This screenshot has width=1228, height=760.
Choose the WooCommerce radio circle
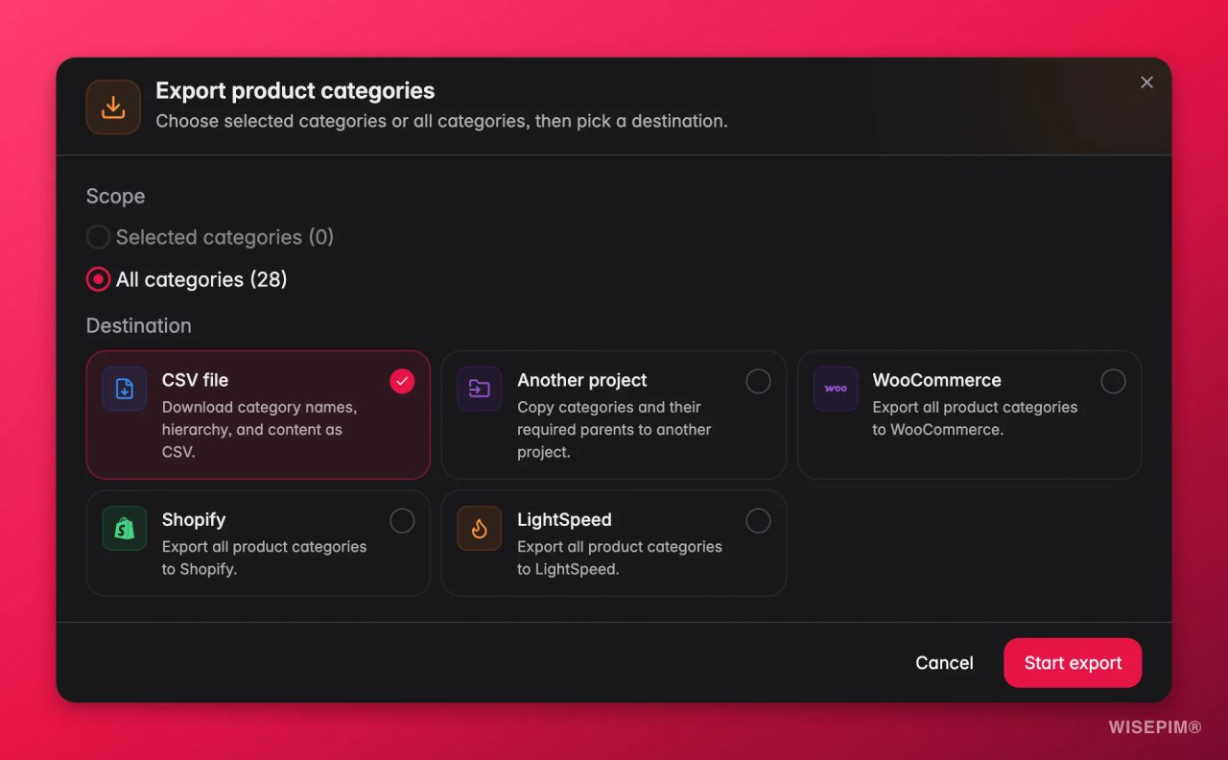(x=1113, y=381)
